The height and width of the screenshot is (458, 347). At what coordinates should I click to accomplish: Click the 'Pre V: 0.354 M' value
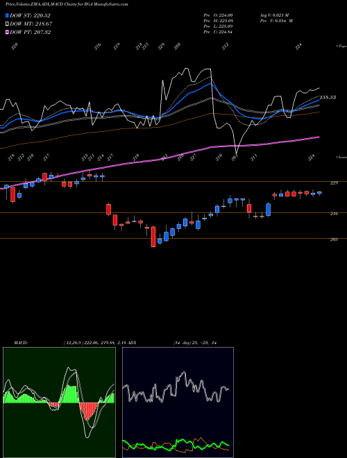point(276,21)
